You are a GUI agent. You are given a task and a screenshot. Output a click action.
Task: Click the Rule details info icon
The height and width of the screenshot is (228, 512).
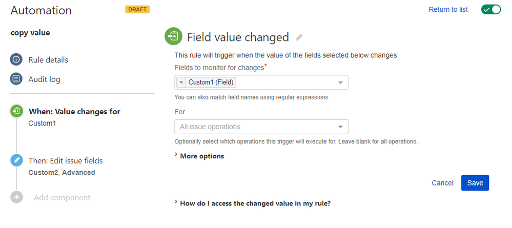[16, 60]
